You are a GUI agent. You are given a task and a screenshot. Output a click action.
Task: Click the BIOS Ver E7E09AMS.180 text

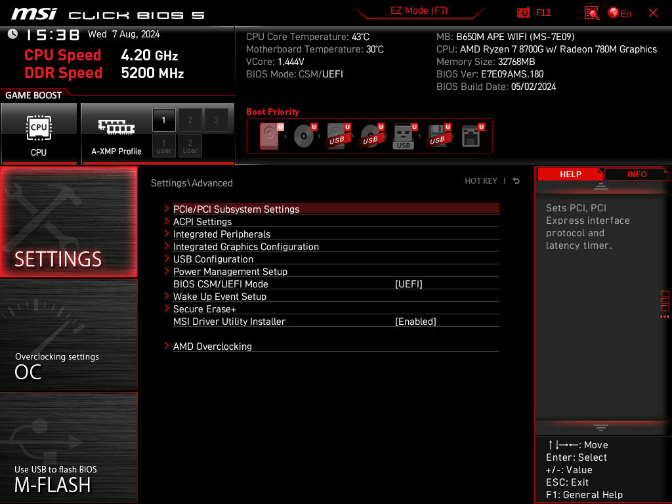[x=490, y=74]
